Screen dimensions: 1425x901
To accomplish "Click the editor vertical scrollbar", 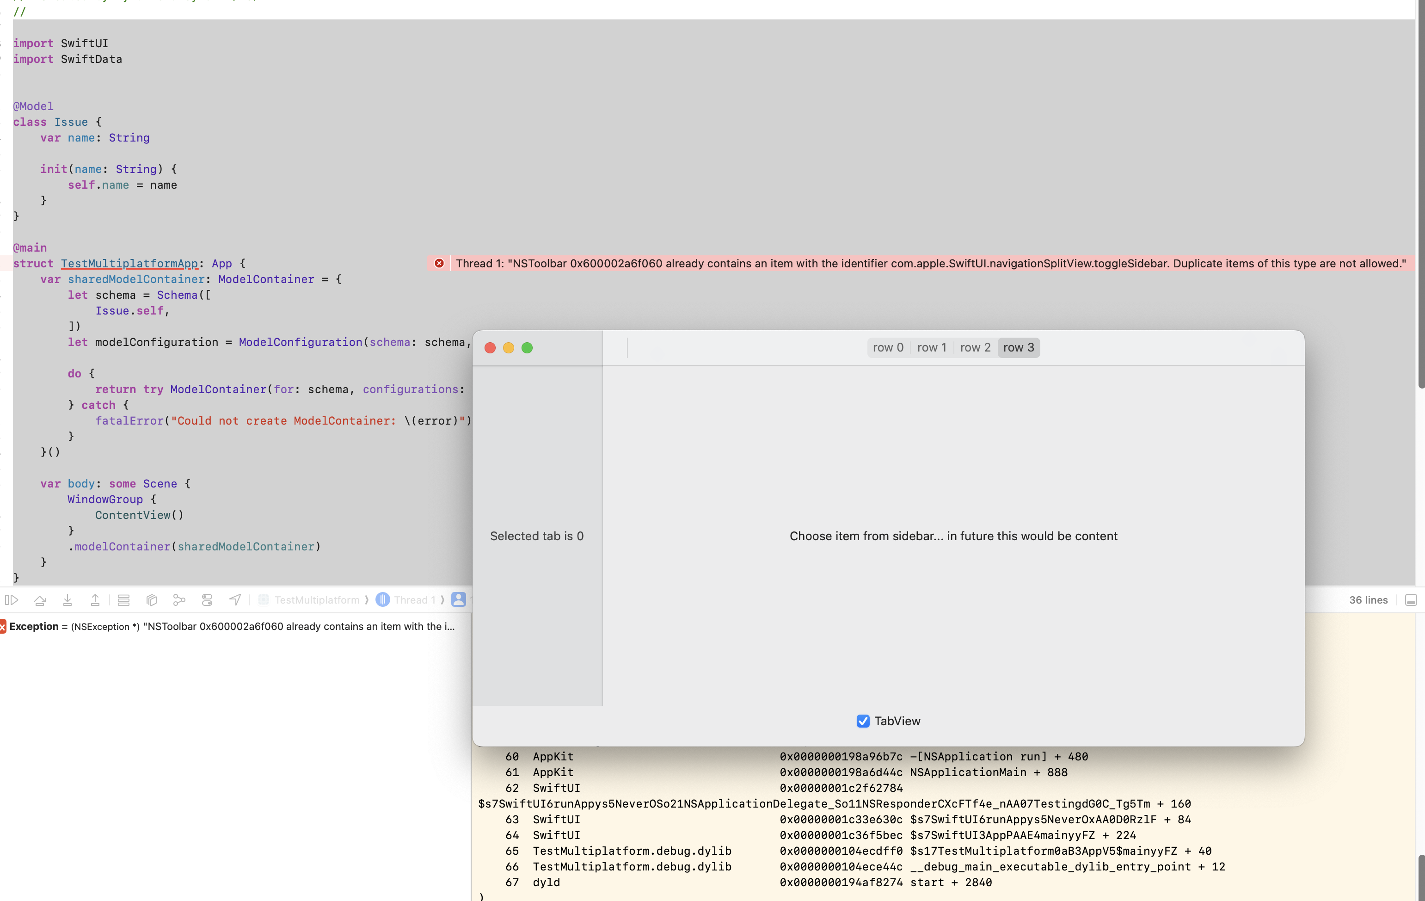I will pyautogui.click(x=1420, y=195).
